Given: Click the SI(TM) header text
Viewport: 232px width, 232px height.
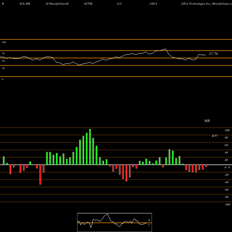Looking at the screenshot, I should 88,4.
